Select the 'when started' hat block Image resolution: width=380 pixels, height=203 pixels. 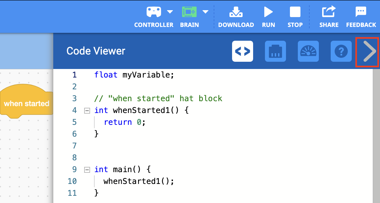click(26, 103)
